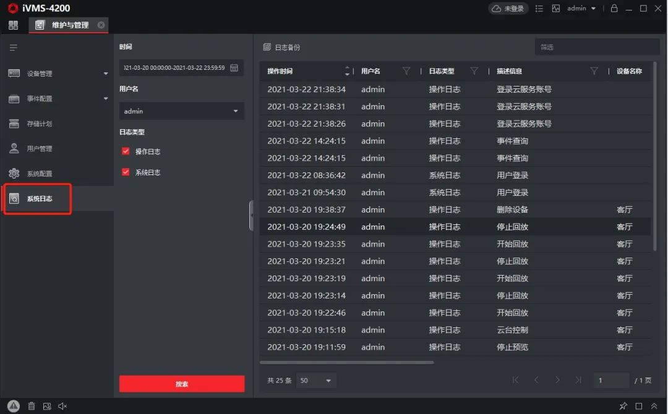Open the 用户名 admin dropdown
668x414 pixels.
point(181,111)
